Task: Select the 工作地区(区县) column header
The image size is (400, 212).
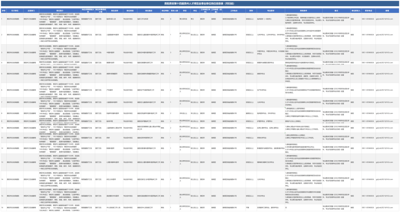Action: tap(216, 11)
